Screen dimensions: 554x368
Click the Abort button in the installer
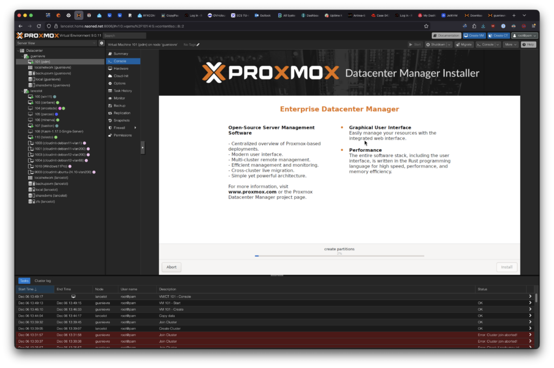pos(172,267)
